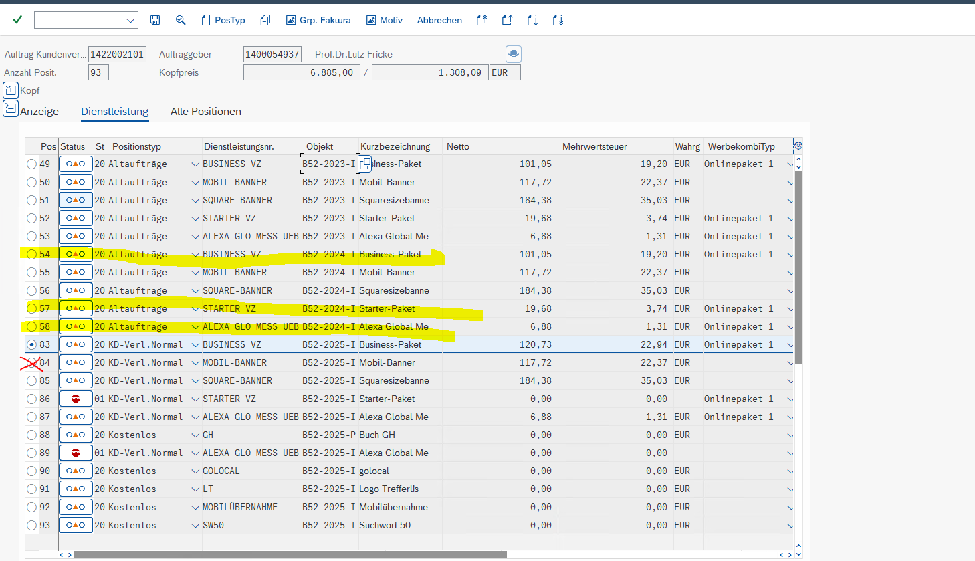Click the Kopfpreis field 6.885,00
The width and height of the screenshot is (975, 561).
point(302,72)
